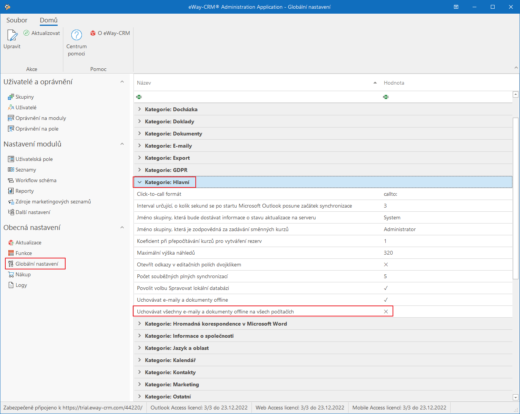Expand Kategorie: Hromadná korespondence v Microsoft Word
The height and width of the screenshot is (414, 520).
[x=140, y=324]
